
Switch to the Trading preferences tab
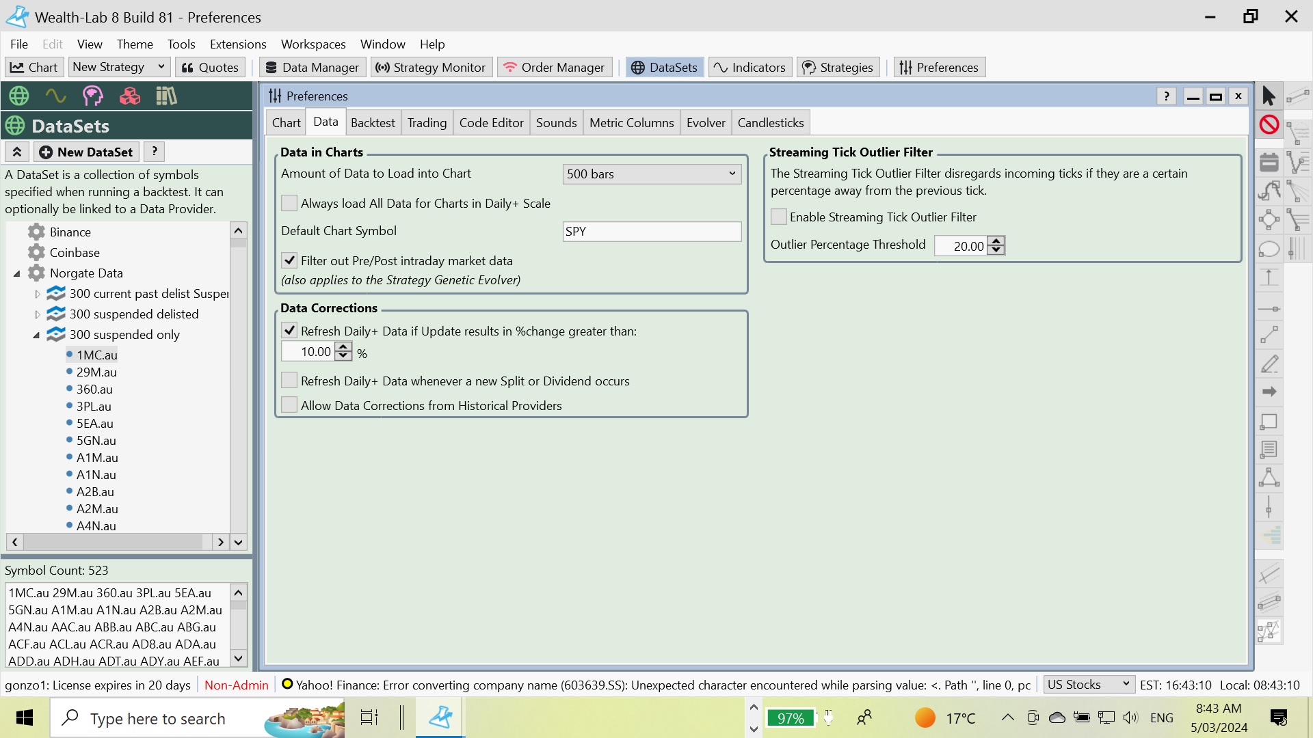coord(427,123)
